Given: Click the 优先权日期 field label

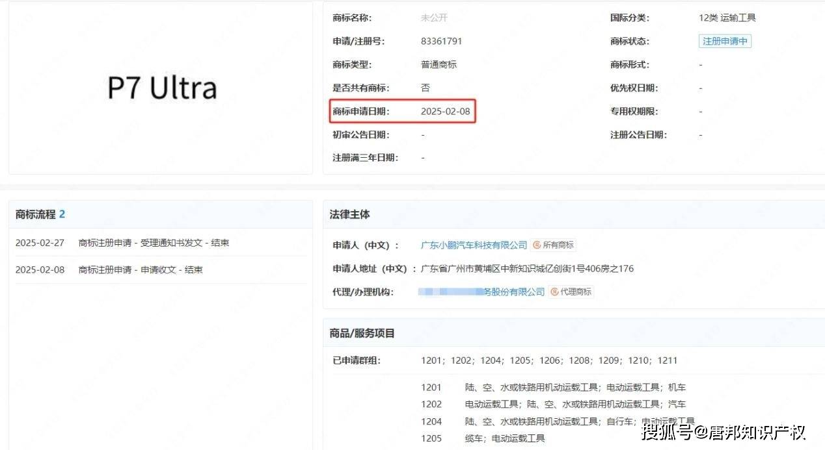Looking at the screenshot, I should click(634, 88).
